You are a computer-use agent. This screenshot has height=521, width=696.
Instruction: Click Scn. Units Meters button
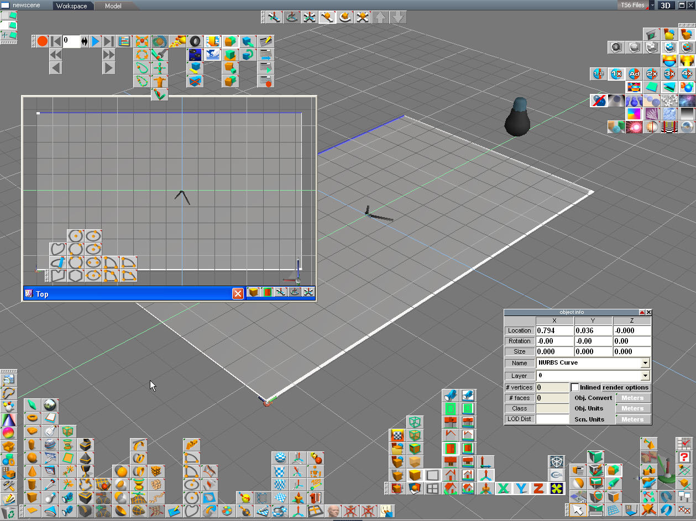(x=632, y=419)
